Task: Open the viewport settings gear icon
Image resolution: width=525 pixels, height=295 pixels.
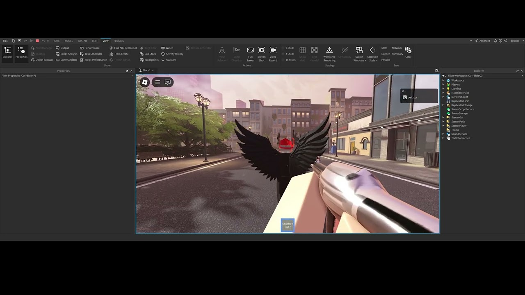Action: [x=436, y=70]
